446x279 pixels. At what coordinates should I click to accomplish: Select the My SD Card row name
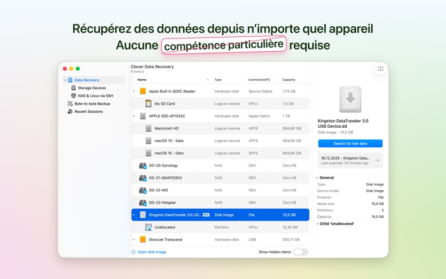[164, 104]
